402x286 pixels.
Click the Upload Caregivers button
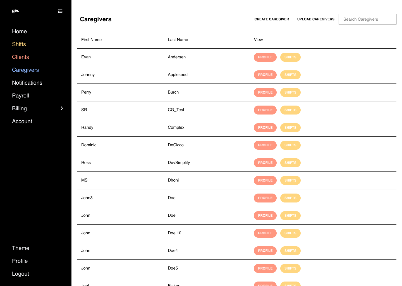point(316,19)
